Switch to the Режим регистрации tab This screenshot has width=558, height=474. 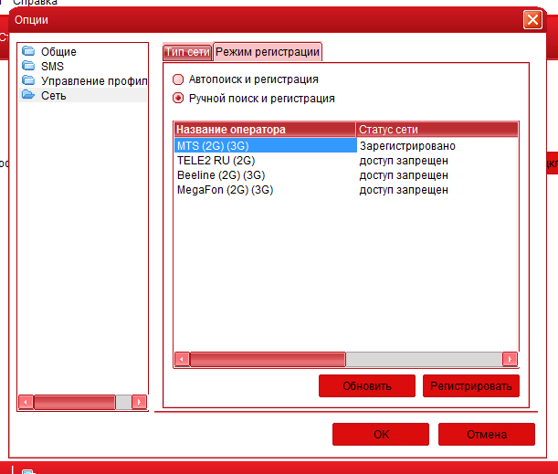(268, 52)
